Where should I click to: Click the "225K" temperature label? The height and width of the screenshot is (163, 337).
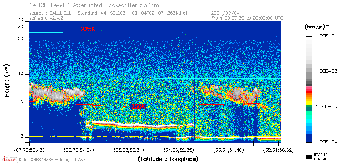tap(88, 29)
